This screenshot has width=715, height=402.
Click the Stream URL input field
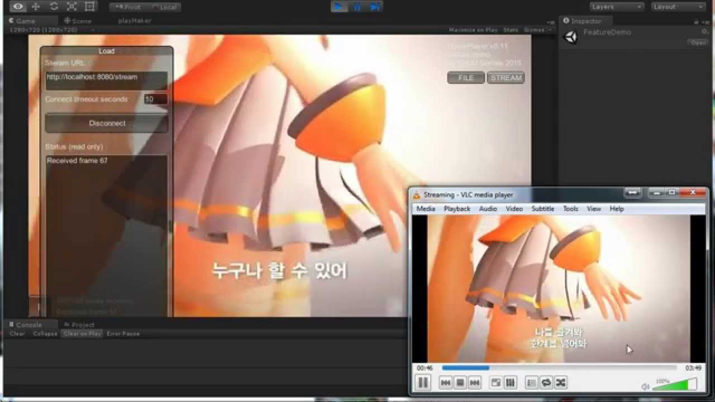tap(106, 80)
